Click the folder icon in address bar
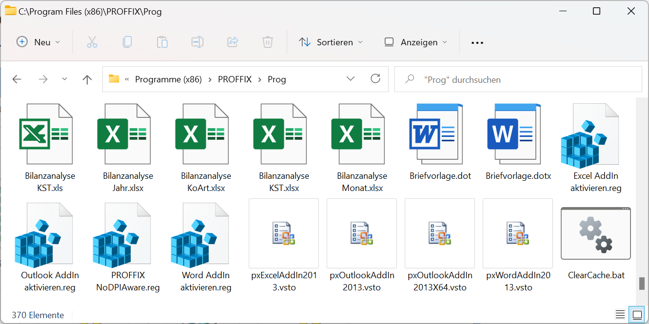The height and width of the screenshot is (324, 649). click(114, 79)
